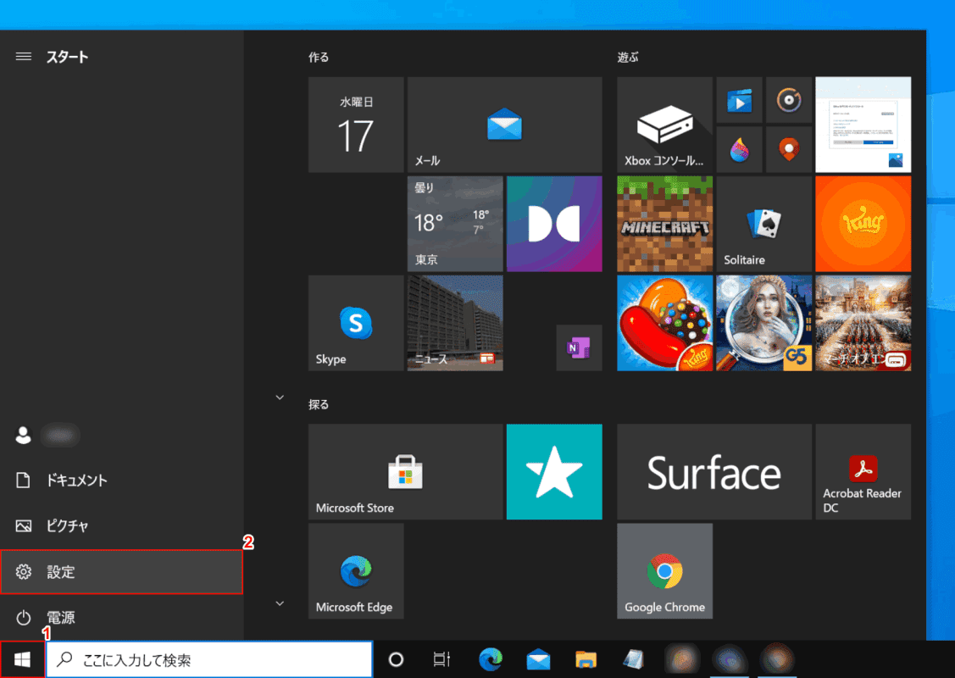Open Documents from Start sidebar

(x=122, y=480)
